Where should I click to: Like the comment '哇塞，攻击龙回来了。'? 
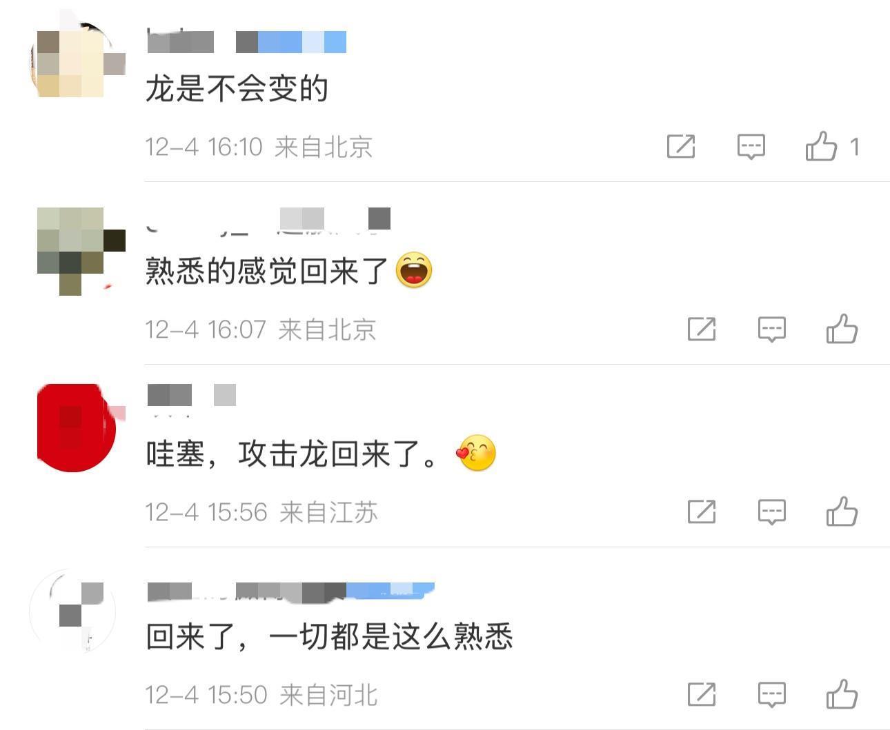(x=842, y=511)
